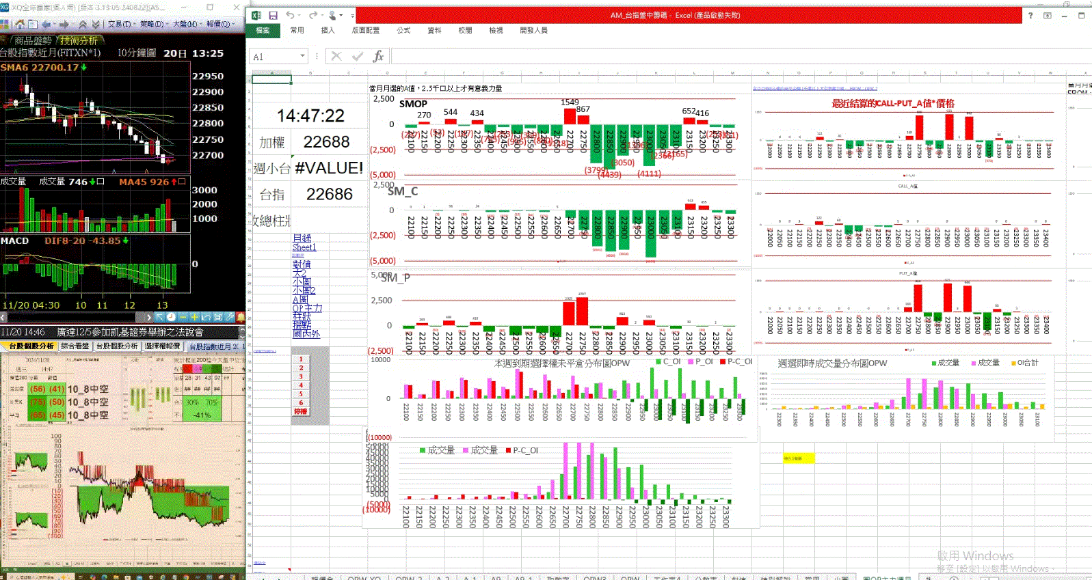1092x580 pixels.
Task: Click the Undo arrow in Excel's toolbar
Action: tap(291, 15)
